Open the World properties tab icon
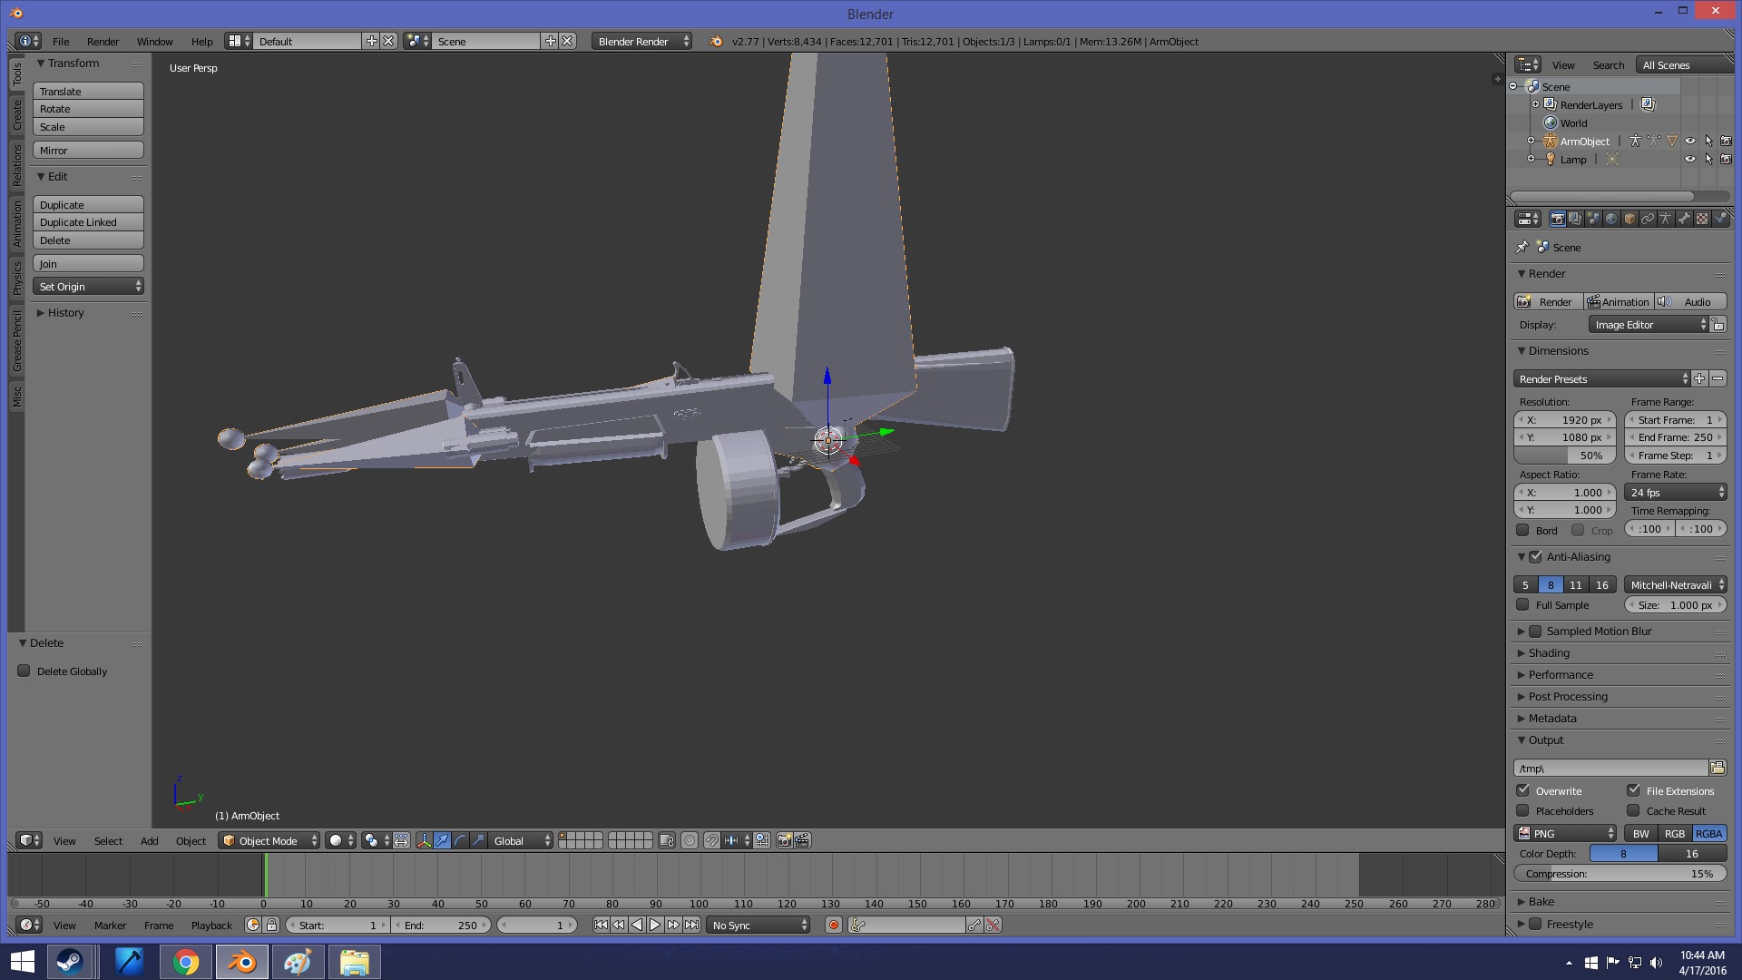Viewport: 1742px width, 980px height. click(1611, 219)
